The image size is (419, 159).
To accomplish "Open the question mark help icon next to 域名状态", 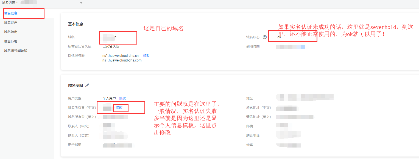I will (x=264, y=37).
